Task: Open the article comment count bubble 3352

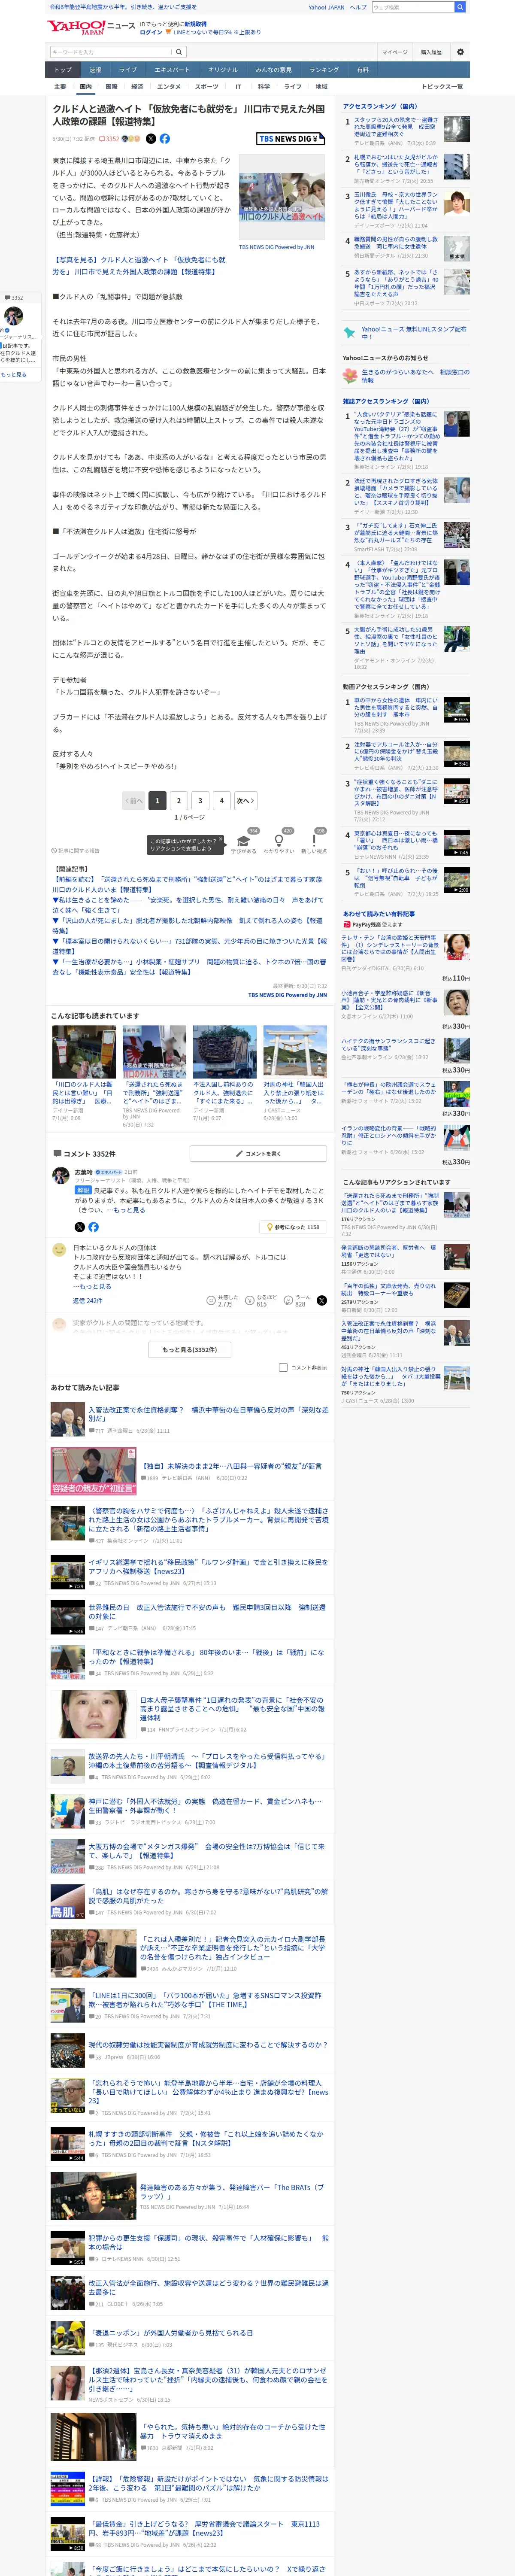Action: [x=109, y=139]
